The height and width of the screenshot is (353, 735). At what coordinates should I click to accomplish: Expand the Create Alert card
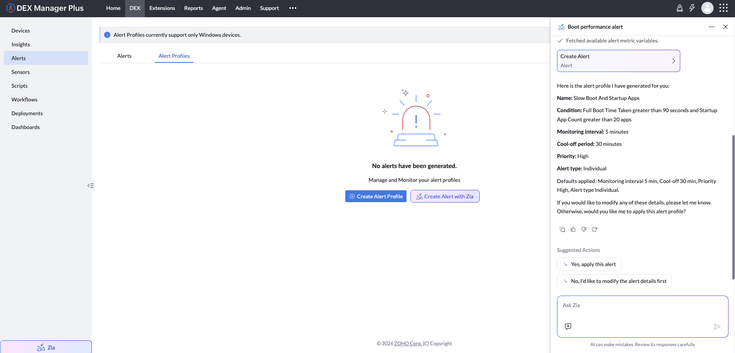619,61
